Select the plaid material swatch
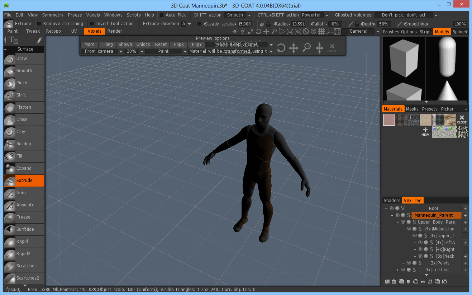This screenshot has width=472, height=295. tap(438, 120)
